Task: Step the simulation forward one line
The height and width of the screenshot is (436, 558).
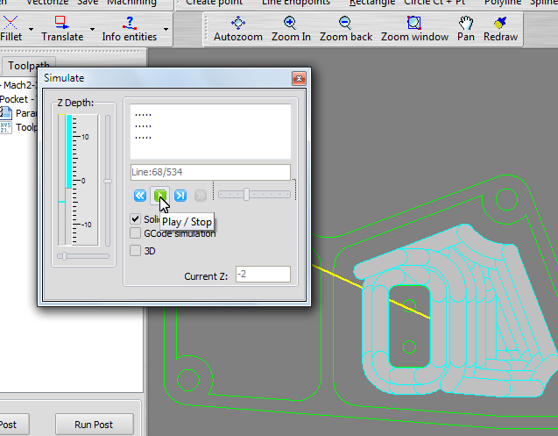Action: 180,196
